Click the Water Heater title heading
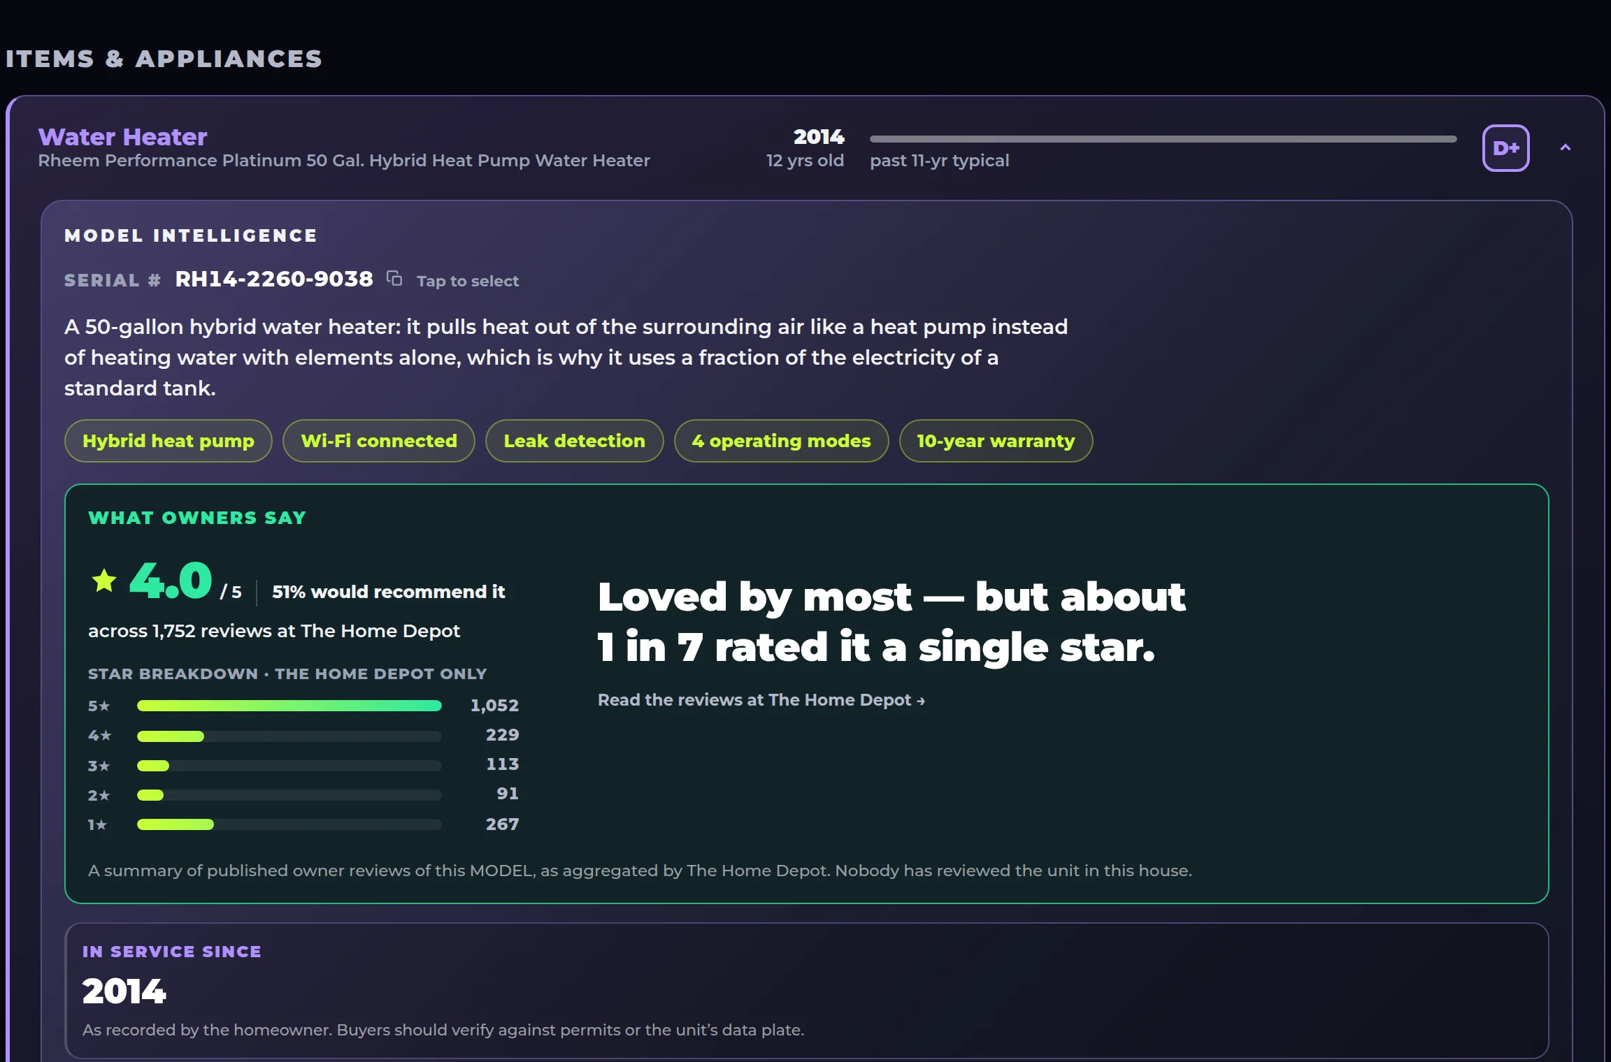The height and width of the screenshot is (1062, 1611). coord(122,137)
